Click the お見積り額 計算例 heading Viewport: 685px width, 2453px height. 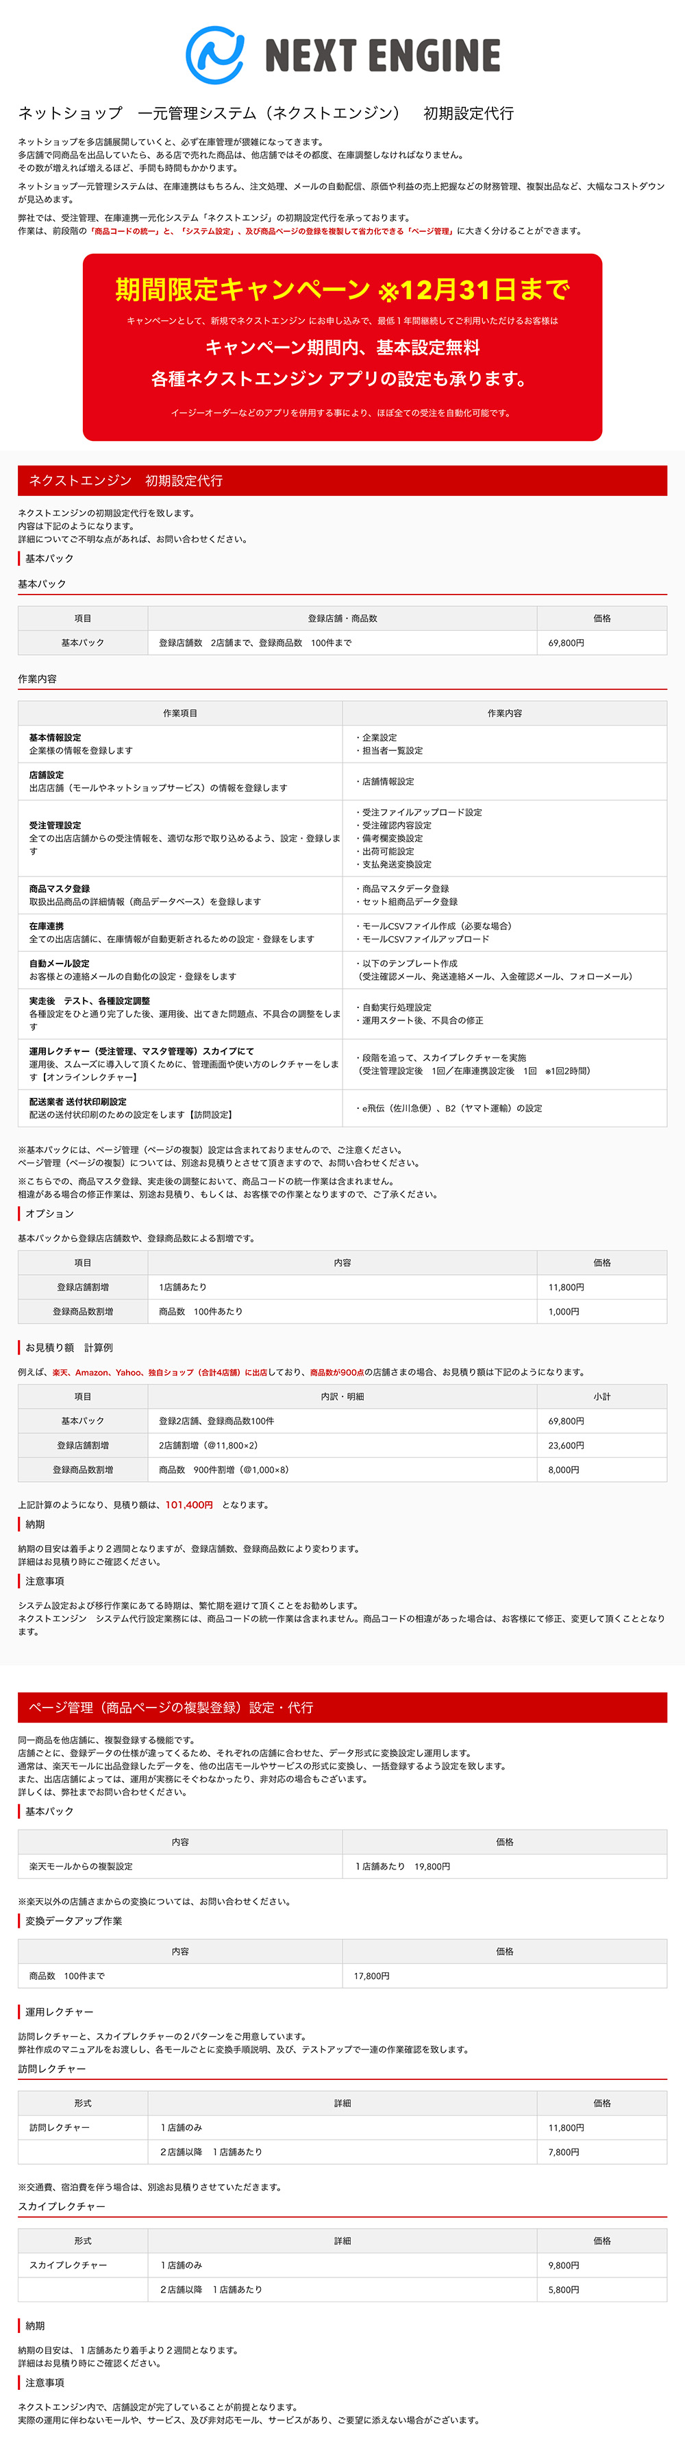(x=68, y=1348)
